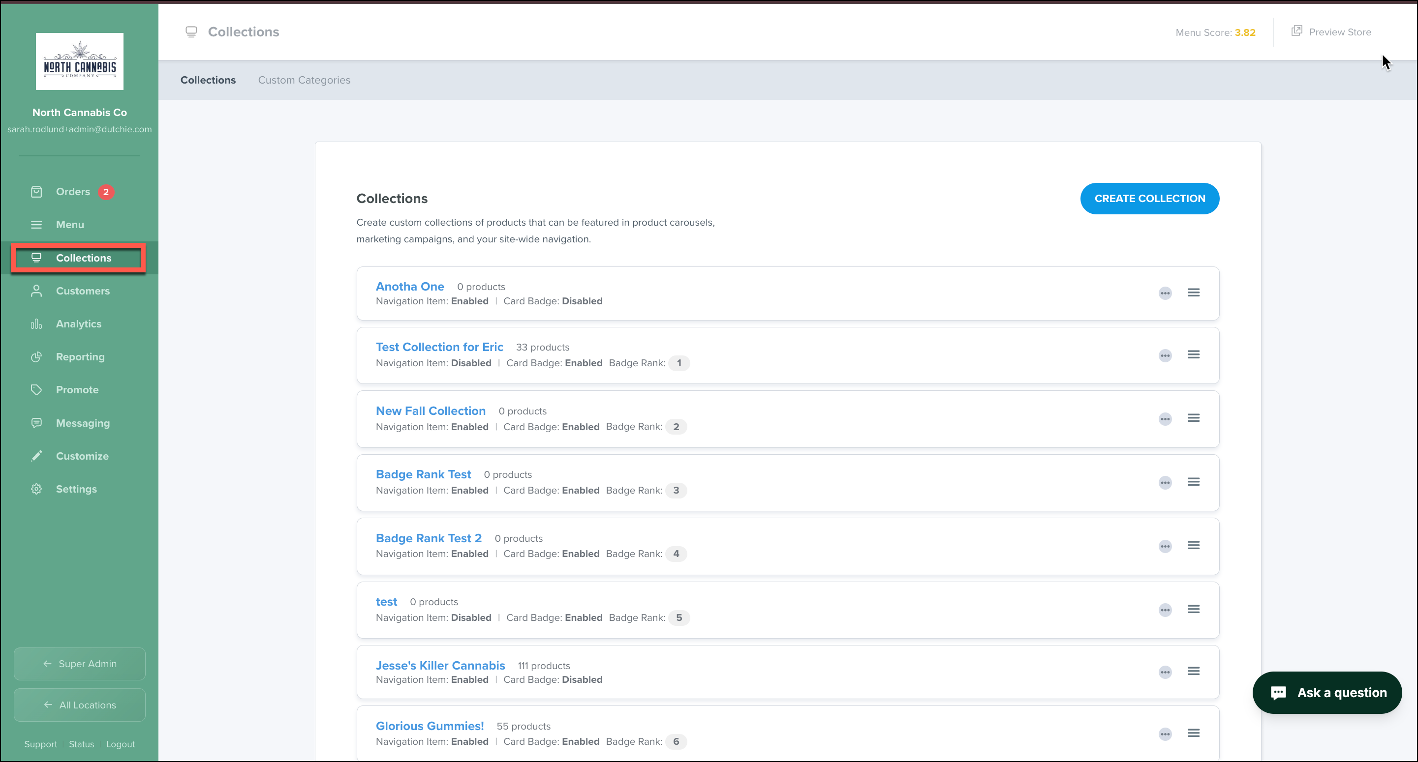
Task: Click the Promote tag icon
Action: point(36,390)
